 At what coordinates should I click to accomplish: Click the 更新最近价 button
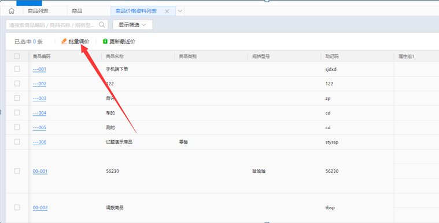click(x=119, y=41)
